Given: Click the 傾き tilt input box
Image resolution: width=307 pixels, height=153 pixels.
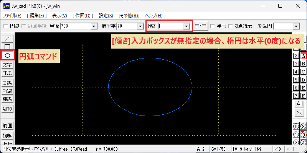Looking at the screenshot, I should tap(170, 26).
